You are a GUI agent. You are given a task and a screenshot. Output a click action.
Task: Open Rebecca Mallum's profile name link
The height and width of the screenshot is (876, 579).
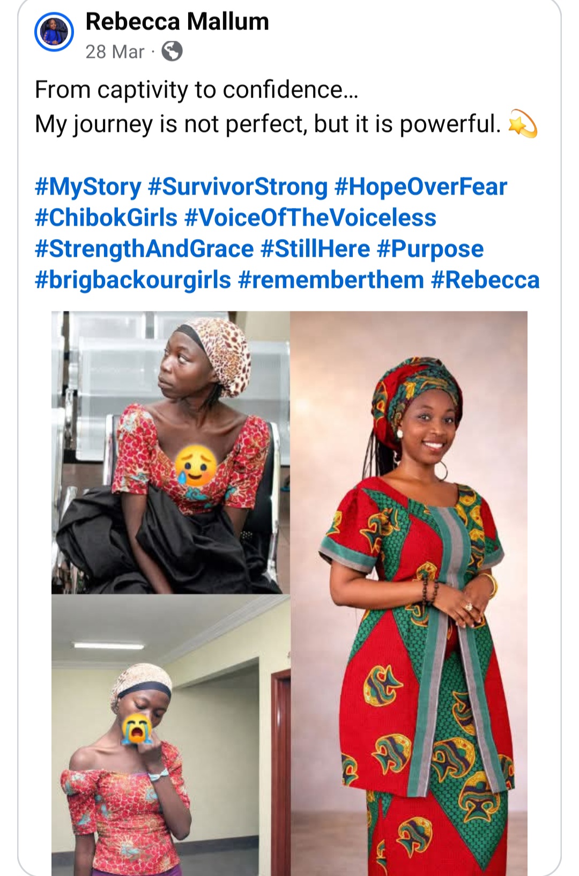pos(177,22)
